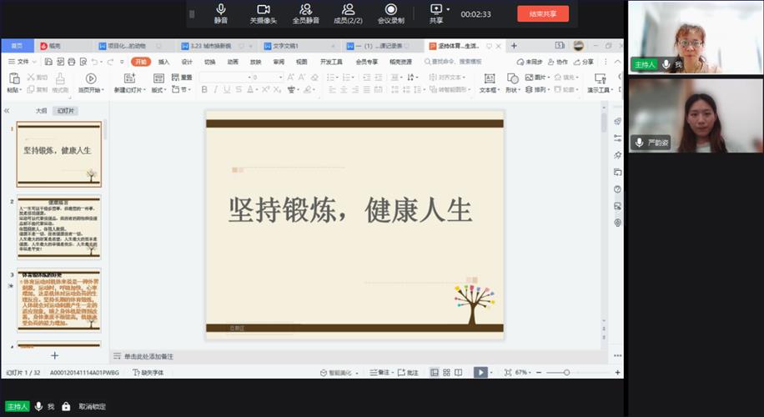Open the font name combo box
This screenshot has height=417, width=764.
[x=224, y=77]
